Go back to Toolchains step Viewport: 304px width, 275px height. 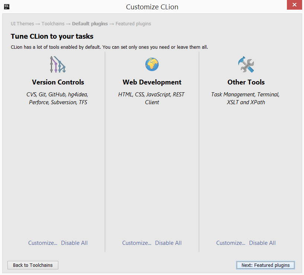pyautogui.click(x=33, y=265)
